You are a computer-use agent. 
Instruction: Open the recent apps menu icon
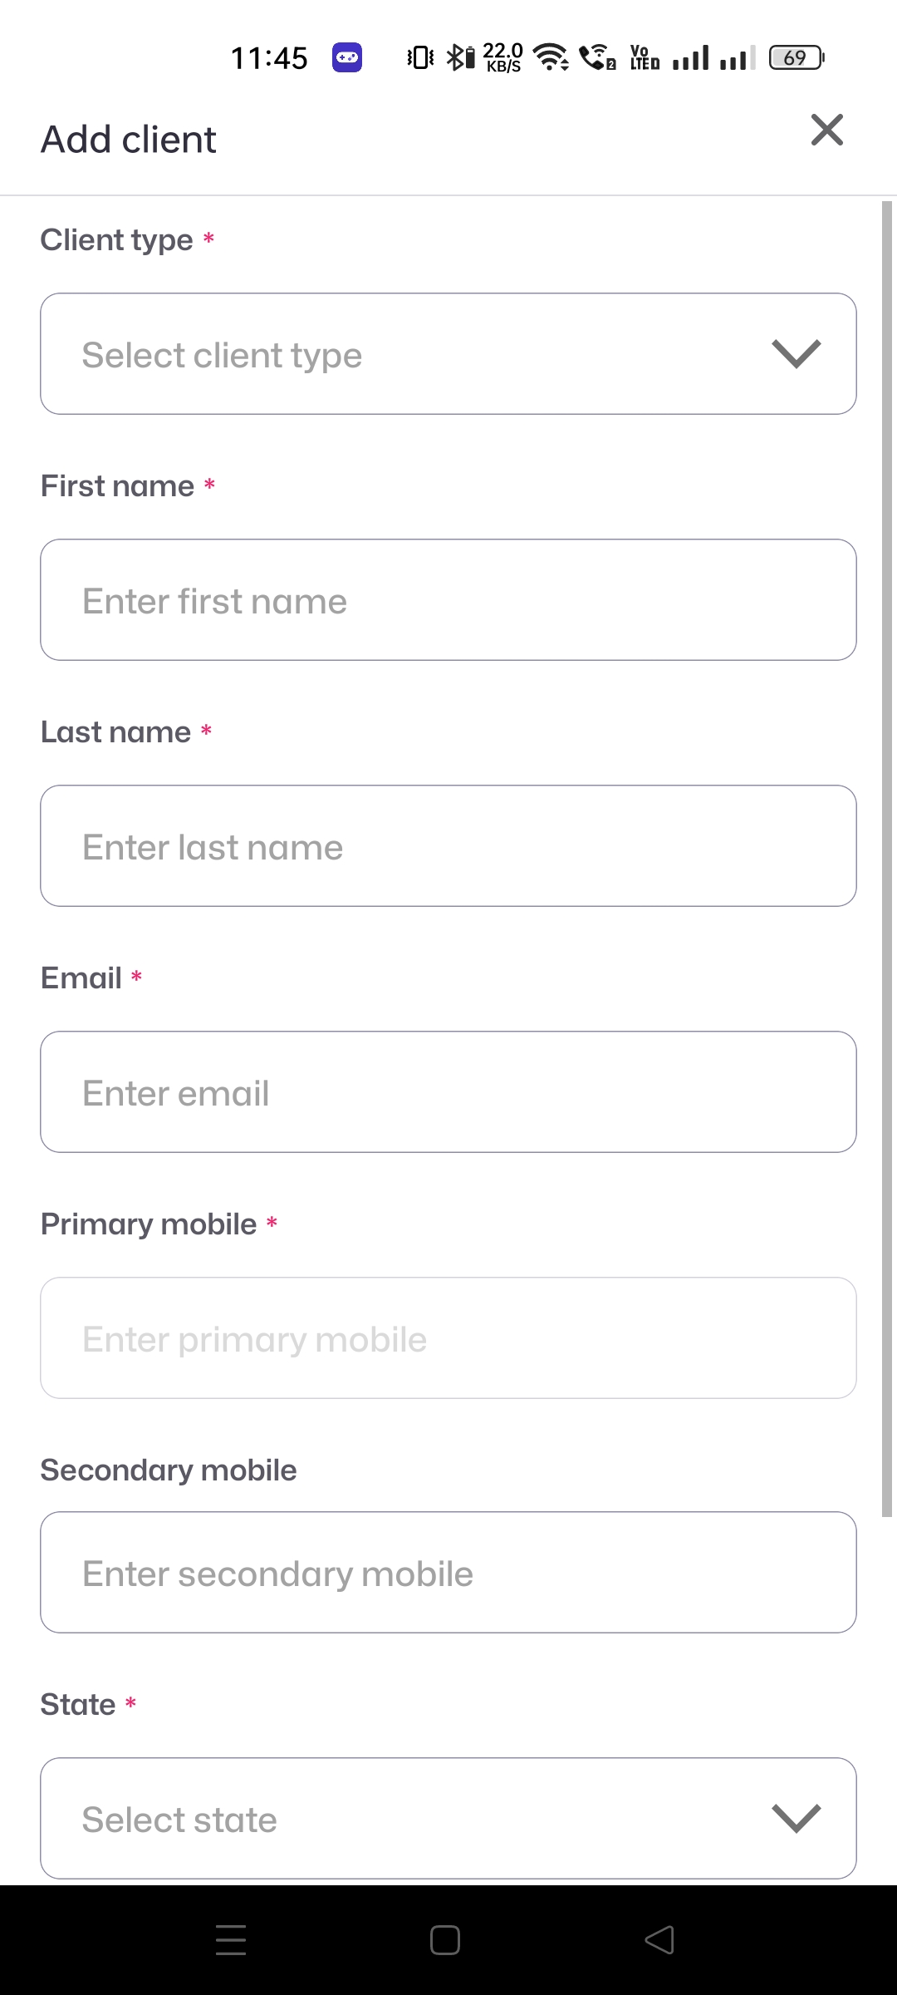(231, 1940)
